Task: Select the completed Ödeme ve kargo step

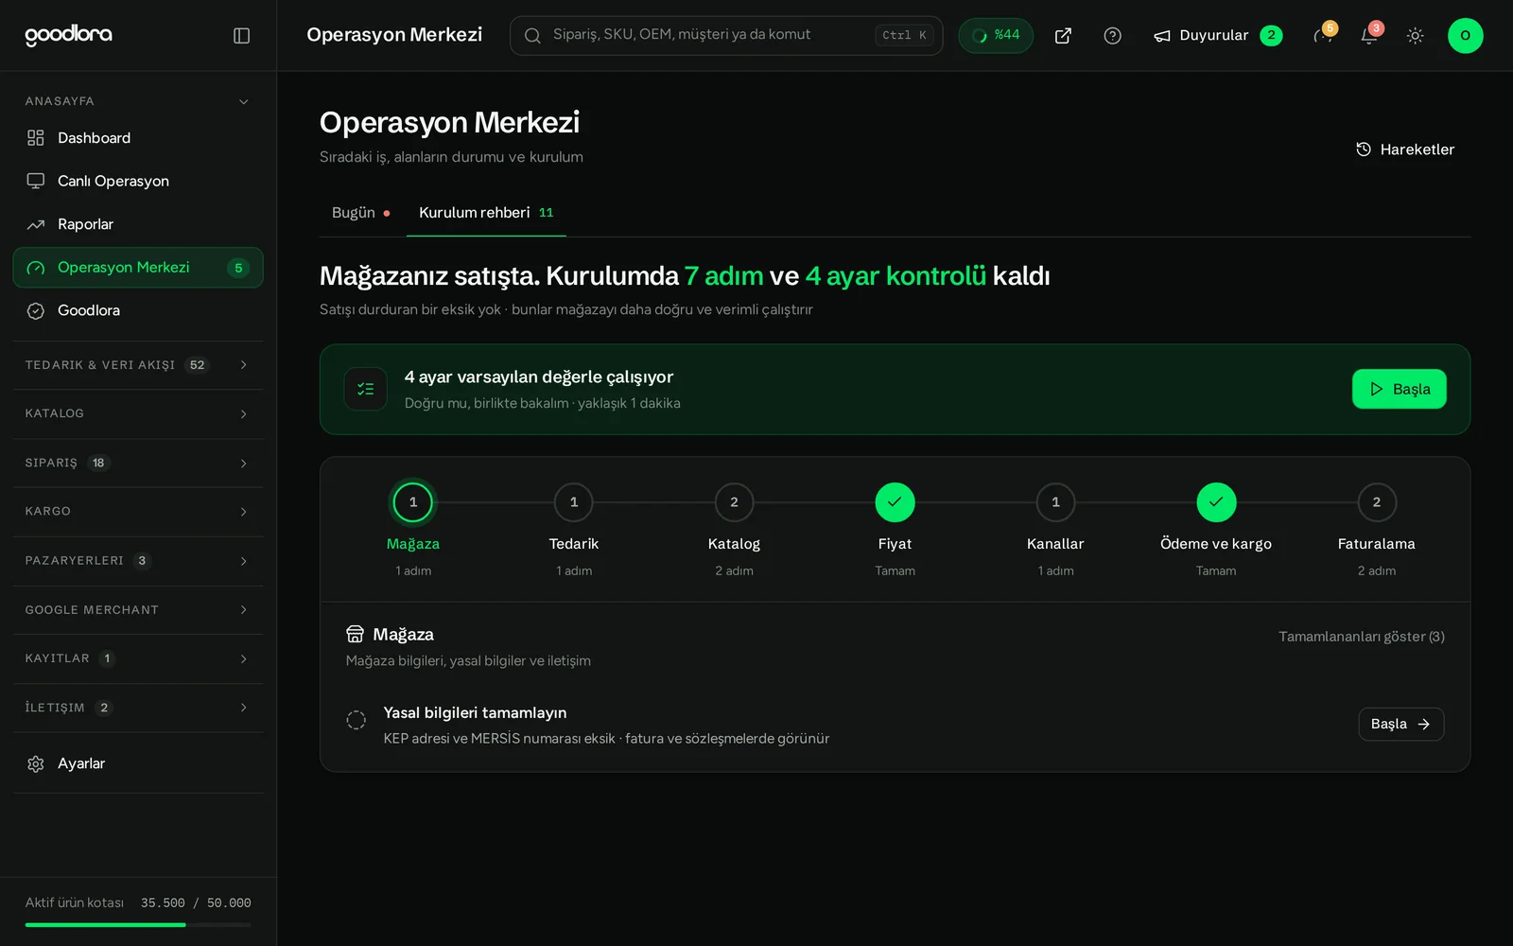Action: tap(1216, 502)
